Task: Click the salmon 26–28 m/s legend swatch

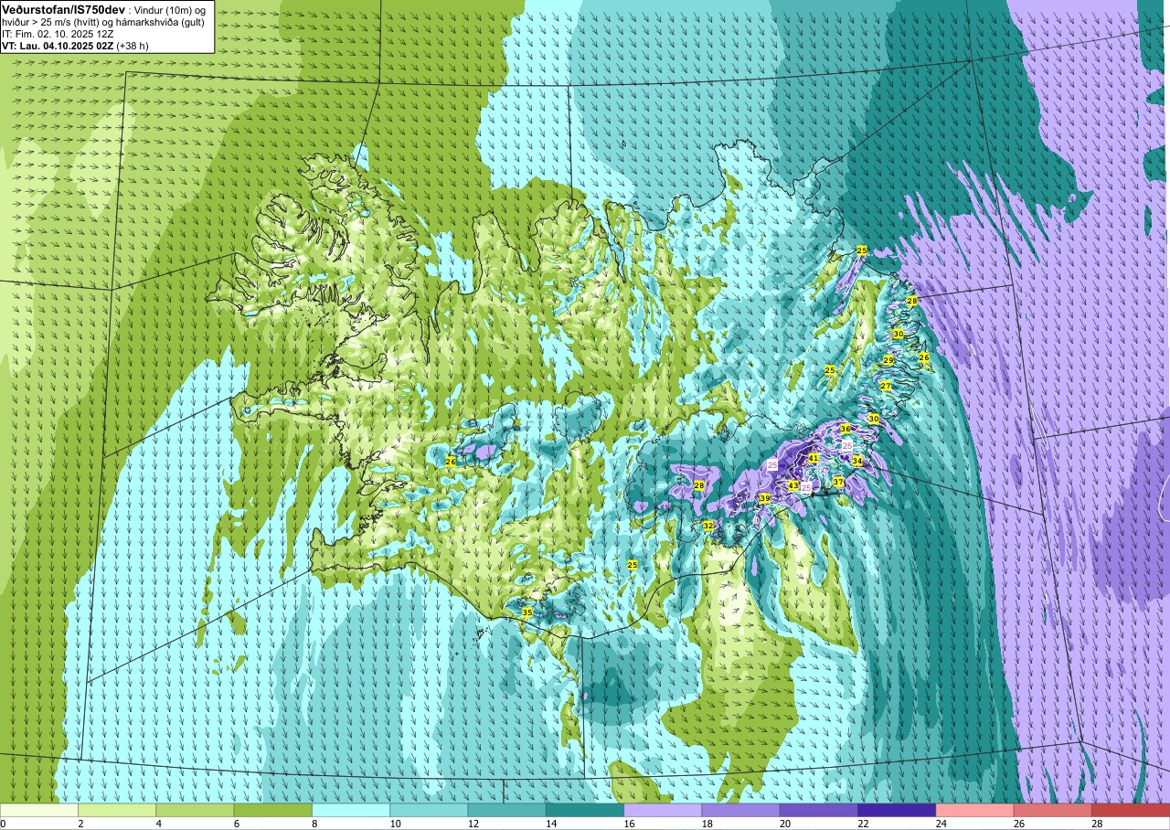Action: (1052, 810)
